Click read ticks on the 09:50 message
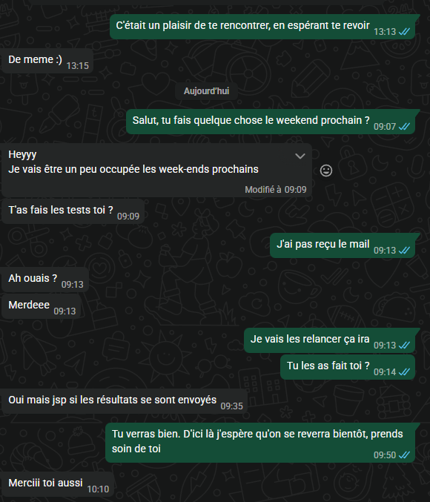Screen dimensions: 430x502 click(x=404, y=455)
